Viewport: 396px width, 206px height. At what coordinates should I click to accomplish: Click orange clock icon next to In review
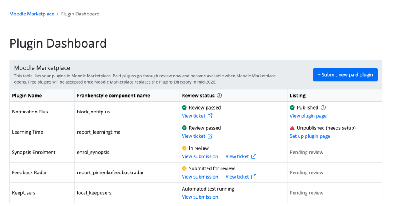pyautogui.click(x=184, y=148)
